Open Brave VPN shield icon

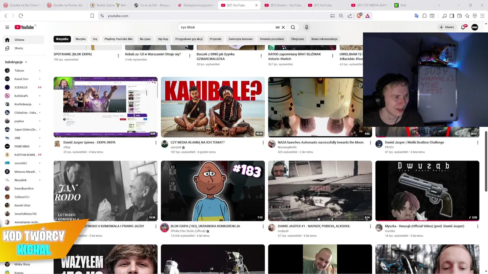pyautogui.click(x=475, y=16)
